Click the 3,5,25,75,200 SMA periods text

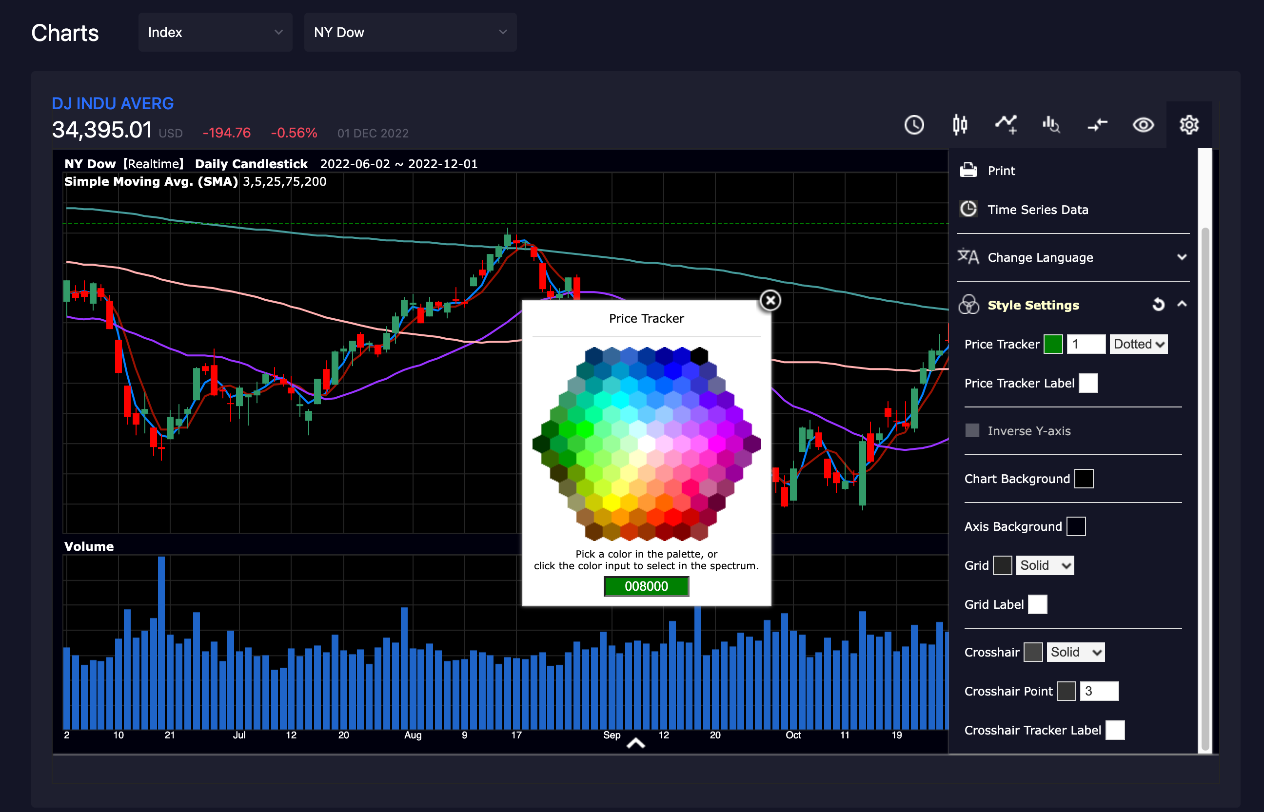[284, 182]
